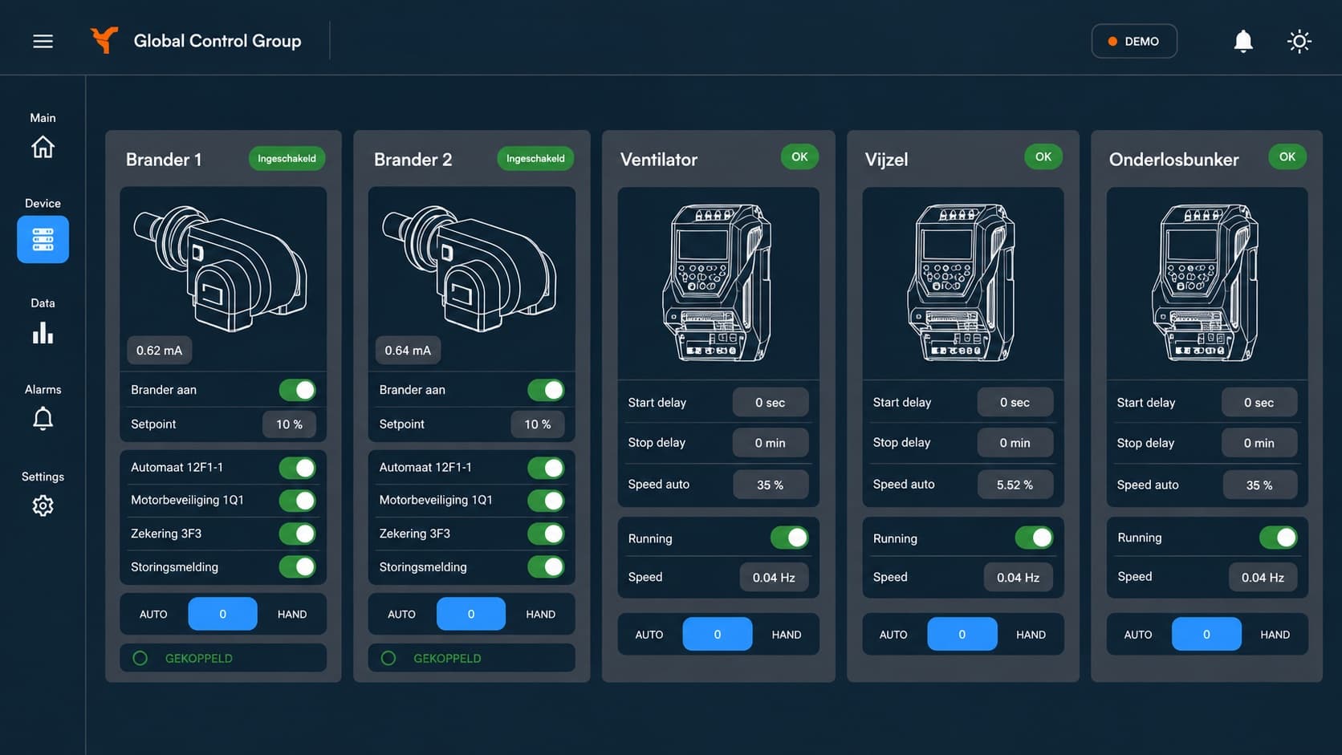Open the Data bar-chart icon
This screenshot has height=755, width=1342.
pyautogui.click(x=43, y=333)
